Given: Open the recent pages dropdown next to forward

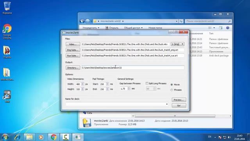Looking at the screenshot, I should point(91,21).
